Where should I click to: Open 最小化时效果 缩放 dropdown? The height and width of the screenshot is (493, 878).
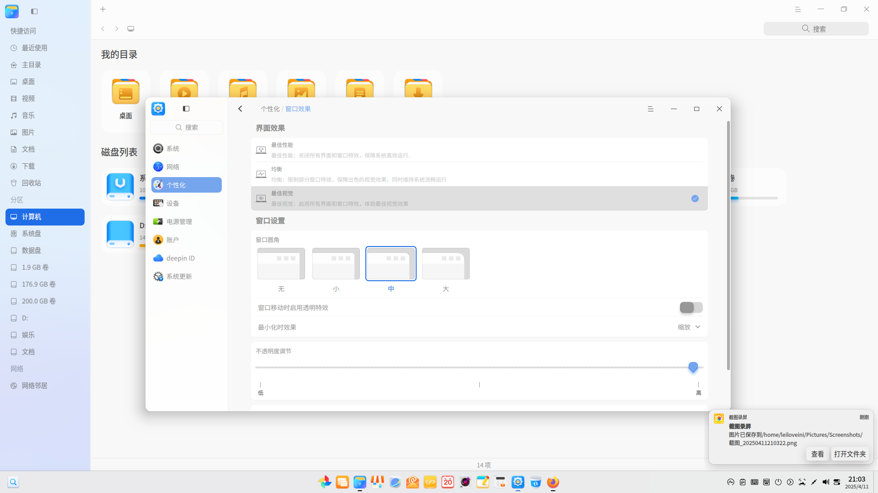pos(689,327)
